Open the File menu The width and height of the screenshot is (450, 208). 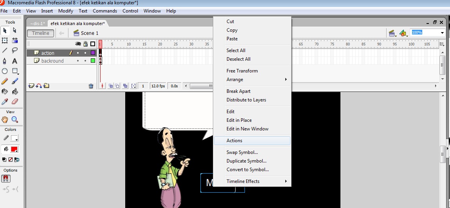(4, 11)
